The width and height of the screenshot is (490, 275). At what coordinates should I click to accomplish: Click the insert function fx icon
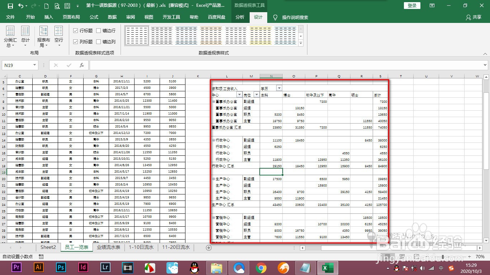tap(82, 65)
